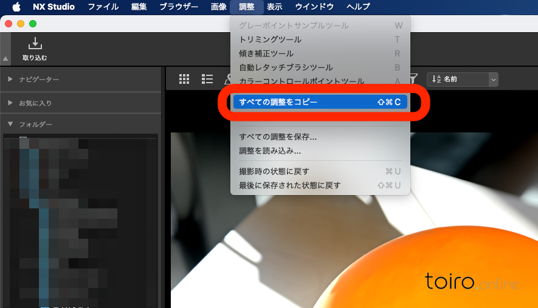Choose 撮影時の状態に戻す menu item
Image resolution: width=538 pixels, height=308 pixels.
pyautogui.click(x=320, y=171)
